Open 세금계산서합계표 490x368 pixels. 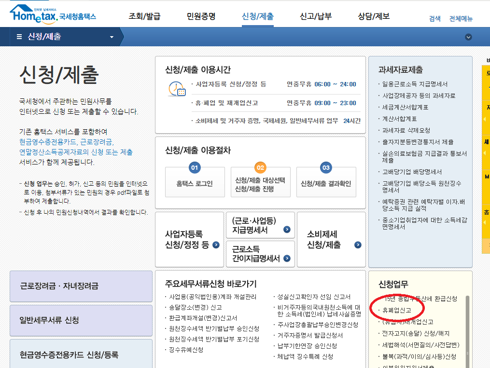[x=405, y=108]
